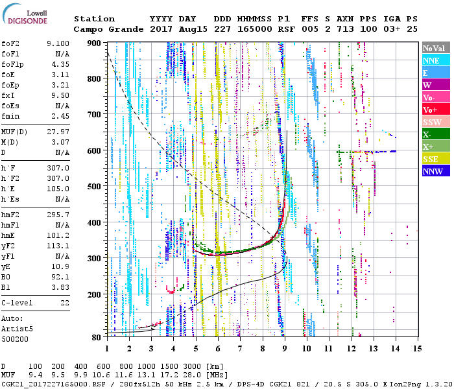Click the SSW pink legend box
Image resolution: width=454 pixels, height=389 pixels.
pyautogui.click(x=434, y=122)
